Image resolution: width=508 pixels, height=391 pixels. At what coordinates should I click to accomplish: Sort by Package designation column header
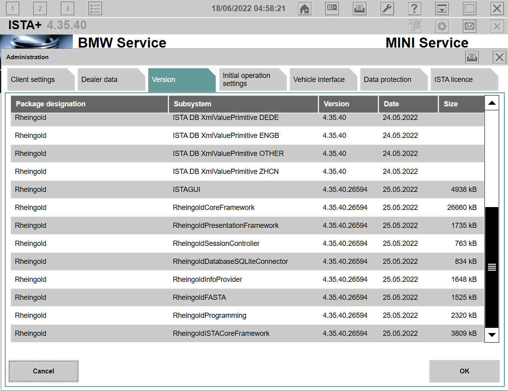[89, 104]
